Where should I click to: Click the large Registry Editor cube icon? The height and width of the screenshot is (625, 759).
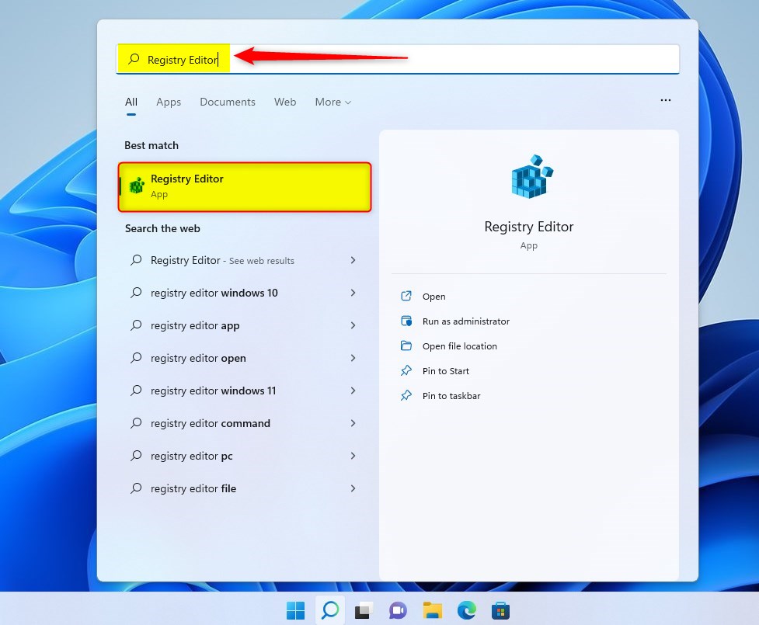coord(531,176)
